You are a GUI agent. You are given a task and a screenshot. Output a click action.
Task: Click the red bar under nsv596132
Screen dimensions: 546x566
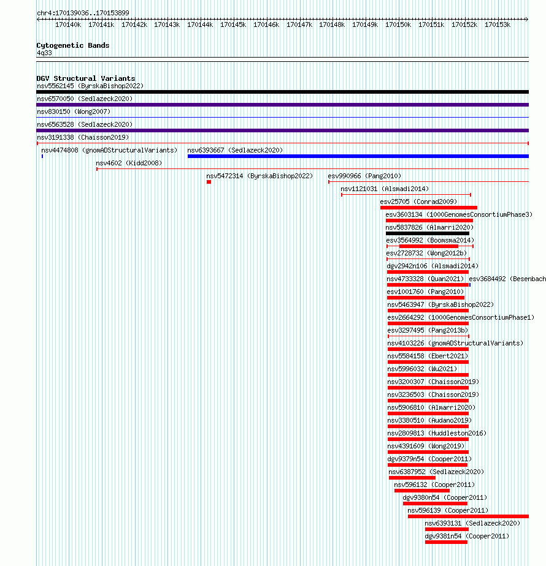(422, 491)
